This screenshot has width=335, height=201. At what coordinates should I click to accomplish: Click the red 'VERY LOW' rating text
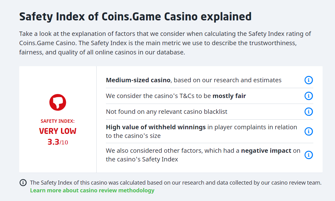pos(58,131)
